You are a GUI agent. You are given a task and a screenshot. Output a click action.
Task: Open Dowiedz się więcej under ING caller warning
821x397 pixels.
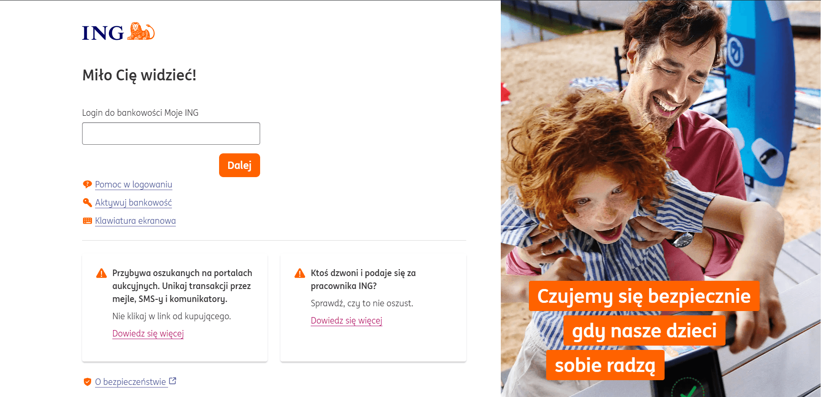[347, 321]
